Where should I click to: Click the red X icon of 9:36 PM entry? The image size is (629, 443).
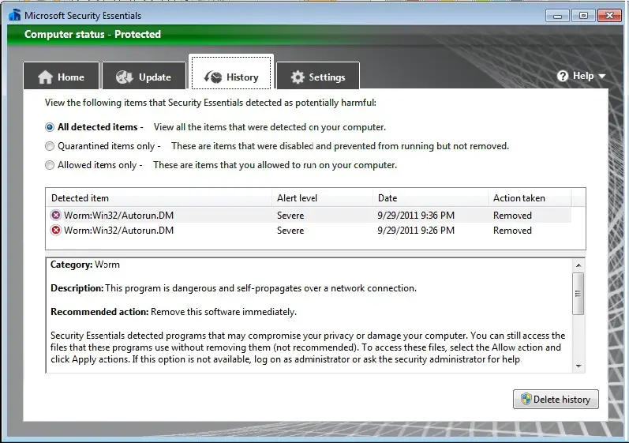pyautogui.click(x=56, y=216)
